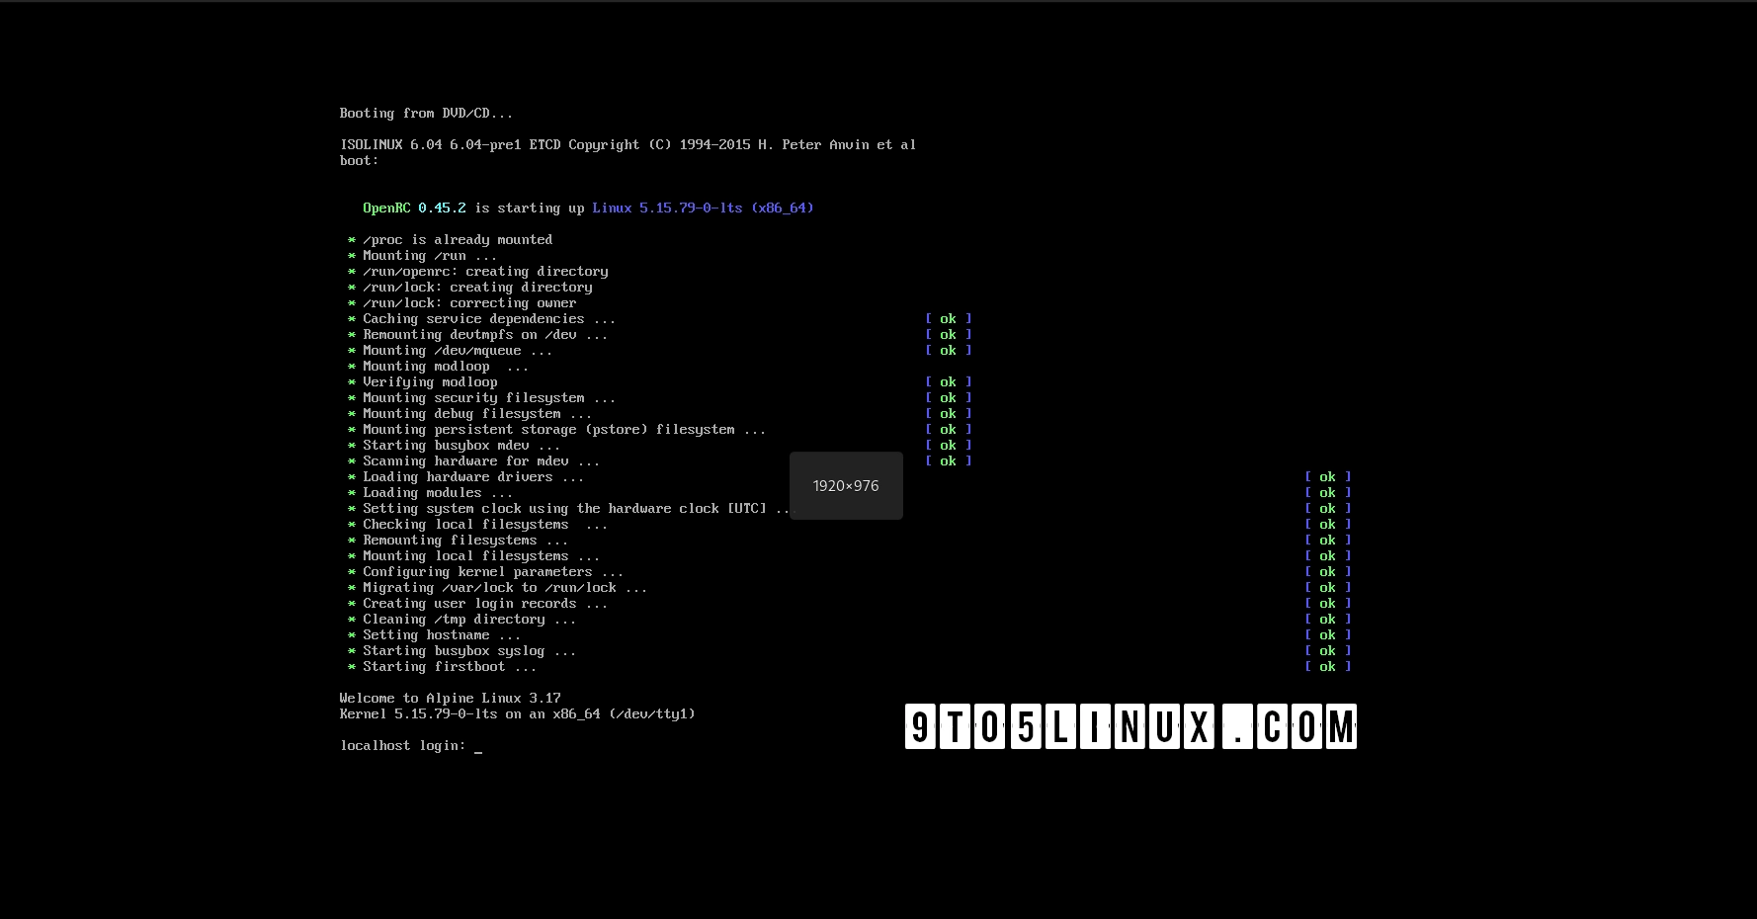Click the ISOLINUX 6.04 copyright line
The image size is (1757, 919).
click(x=627, y=144)
